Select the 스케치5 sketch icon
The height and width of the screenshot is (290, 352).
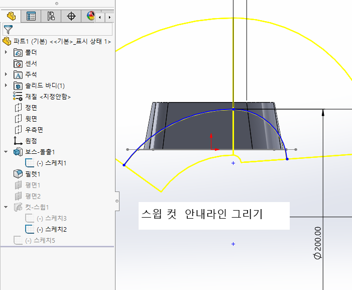coord(18,240)
